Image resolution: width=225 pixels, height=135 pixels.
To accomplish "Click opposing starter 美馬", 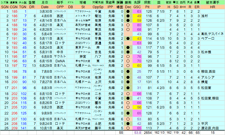I will [x=98, y=25].
